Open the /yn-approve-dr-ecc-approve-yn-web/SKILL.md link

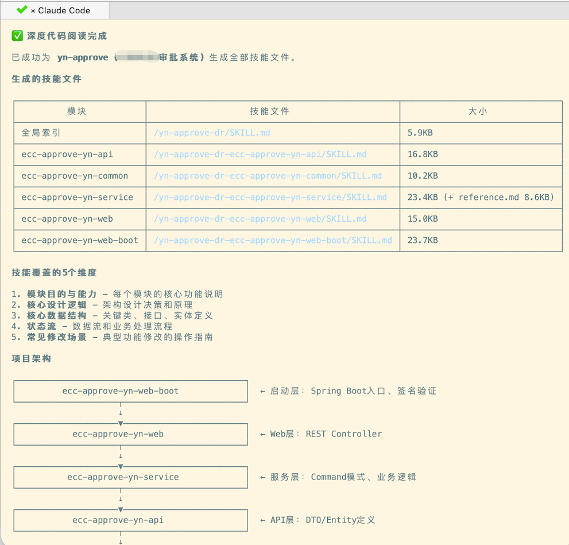click(260, 219)
